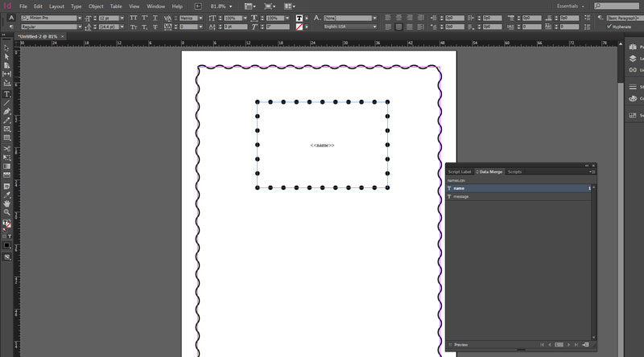
Task: Select the Untitled-2 document tab
Action: (x=37, y=36)
